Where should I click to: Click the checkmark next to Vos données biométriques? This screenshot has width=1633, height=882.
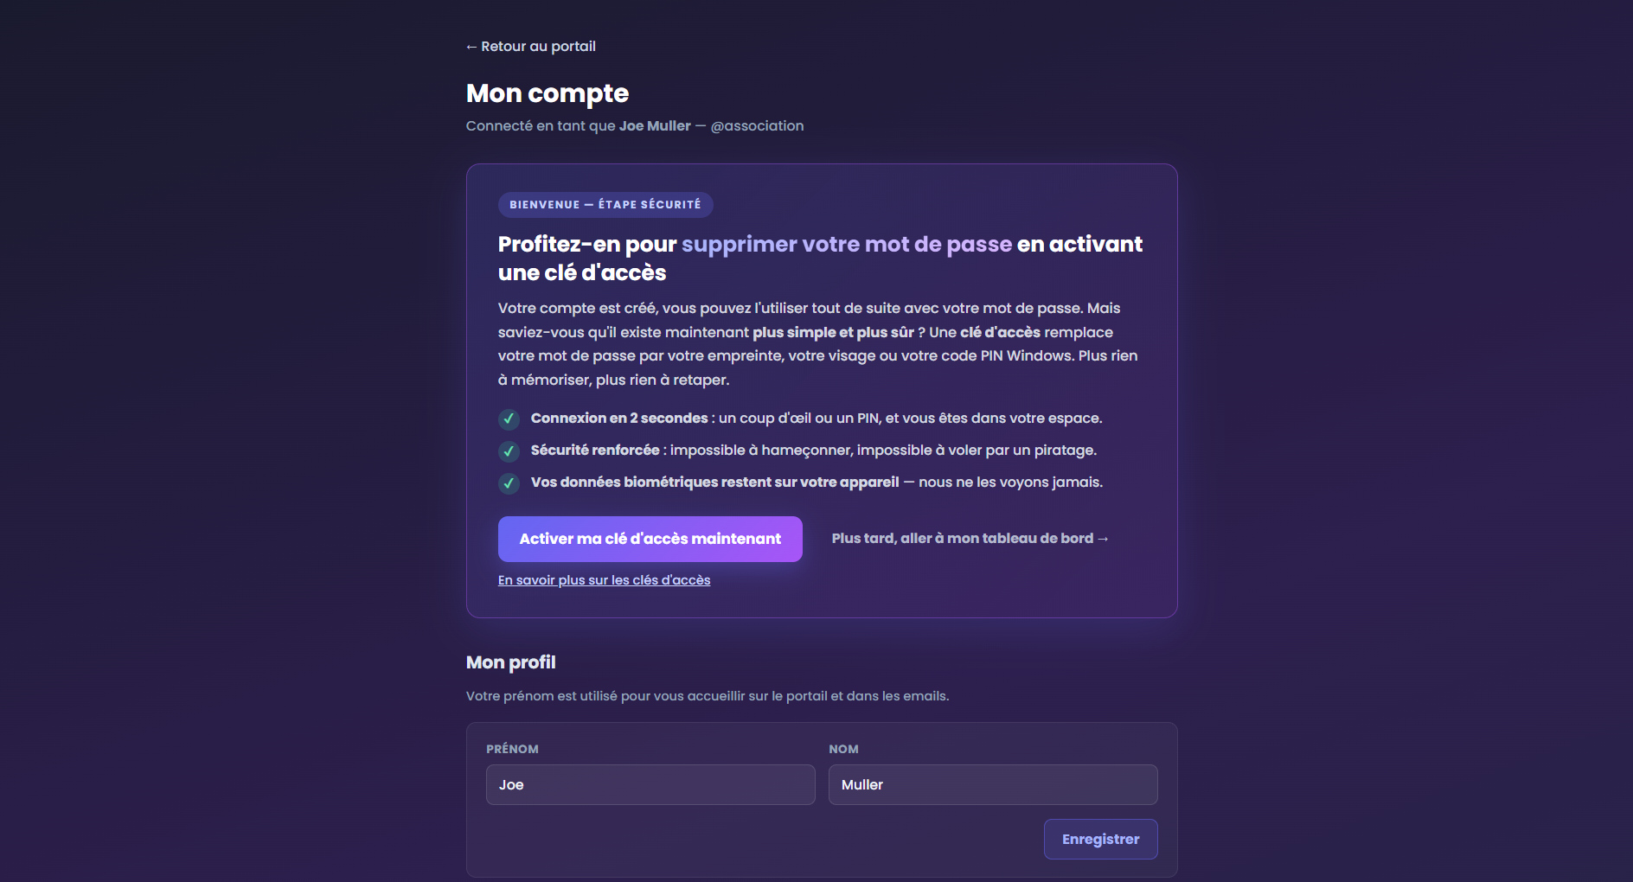point(509,483)
